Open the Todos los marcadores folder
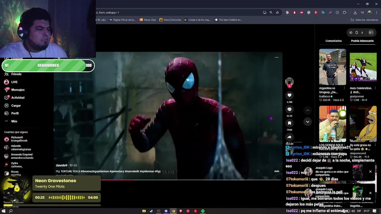 364,20
